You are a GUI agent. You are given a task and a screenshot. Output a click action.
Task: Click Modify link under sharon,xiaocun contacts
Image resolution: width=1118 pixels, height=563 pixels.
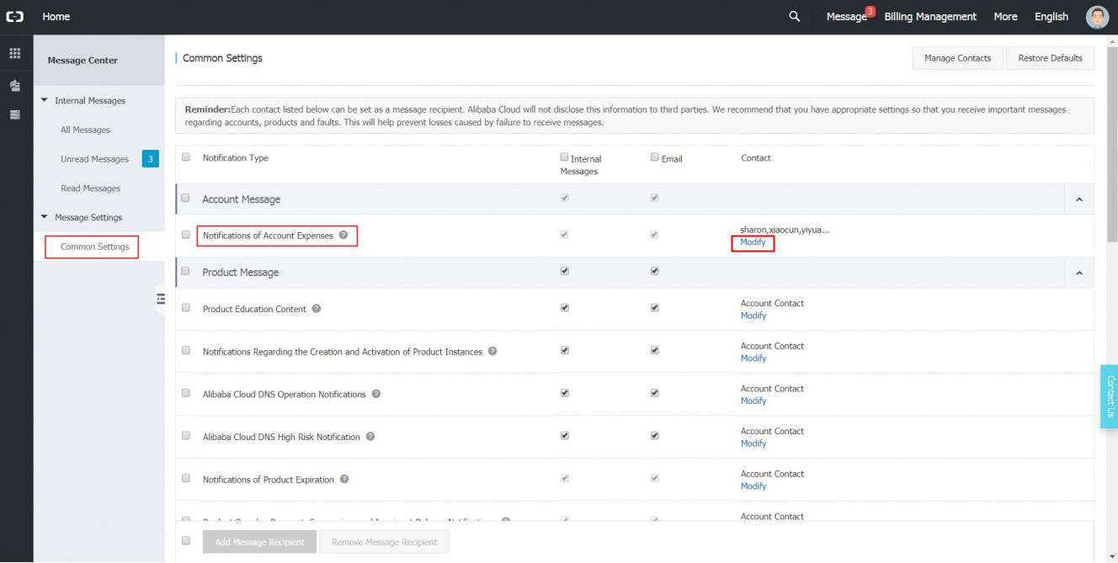point(753,242)
